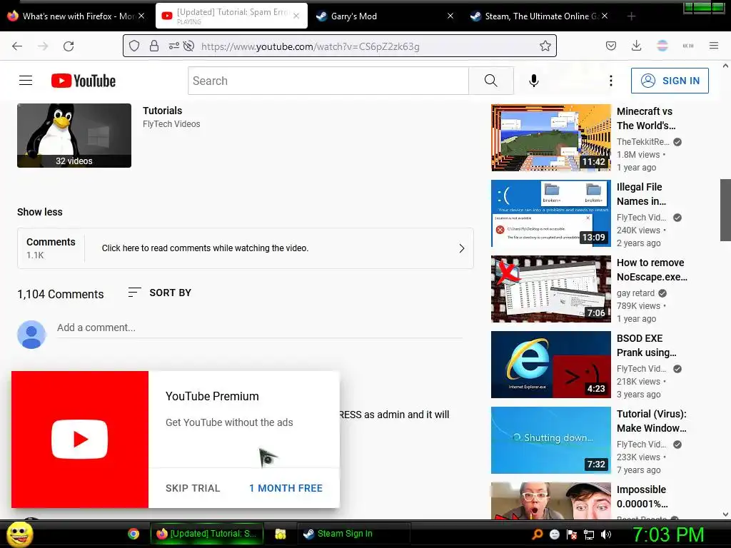This screenshot has width=731, height=548.
Task: Open the Minecraft vs The World's title
Action: coord(645,118)
